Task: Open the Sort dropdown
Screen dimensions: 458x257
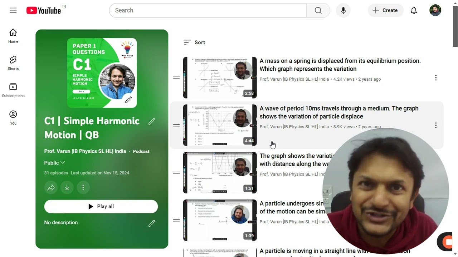Action: (194, 42)
